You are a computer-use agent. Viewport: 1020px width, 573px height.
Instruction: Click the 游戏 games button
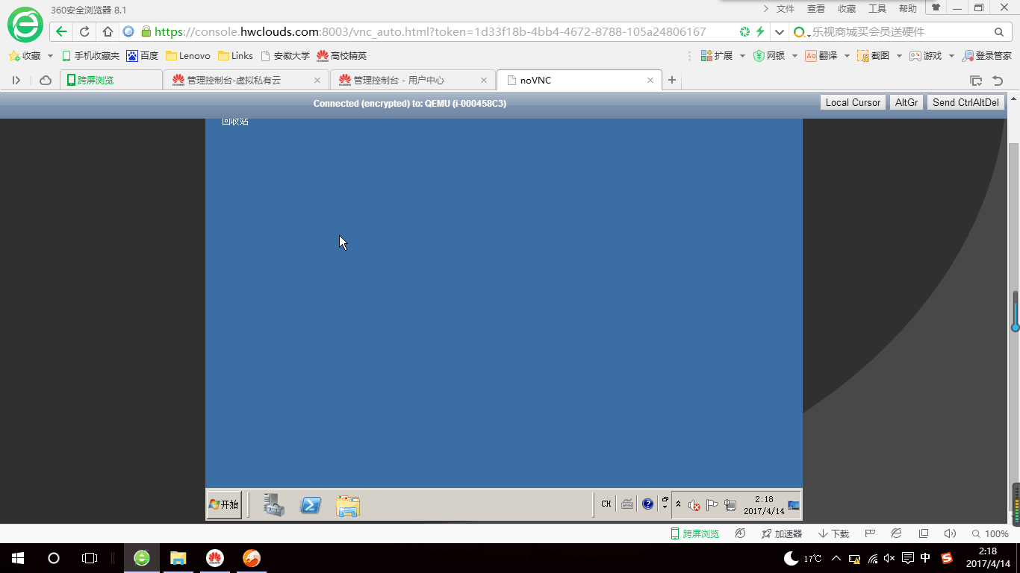(926, 56)
